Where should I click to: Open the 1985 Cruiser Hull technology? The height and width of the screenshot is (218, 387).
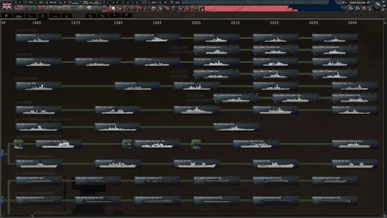pos(117,110)
